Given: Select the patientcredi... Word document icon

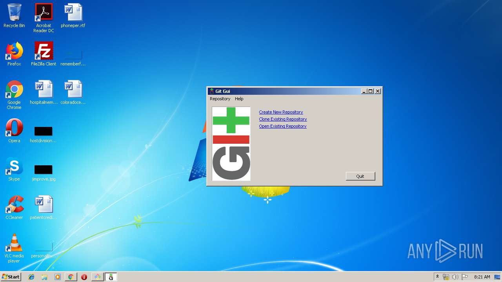Looking at the screenshot, I should coord(44,208).
